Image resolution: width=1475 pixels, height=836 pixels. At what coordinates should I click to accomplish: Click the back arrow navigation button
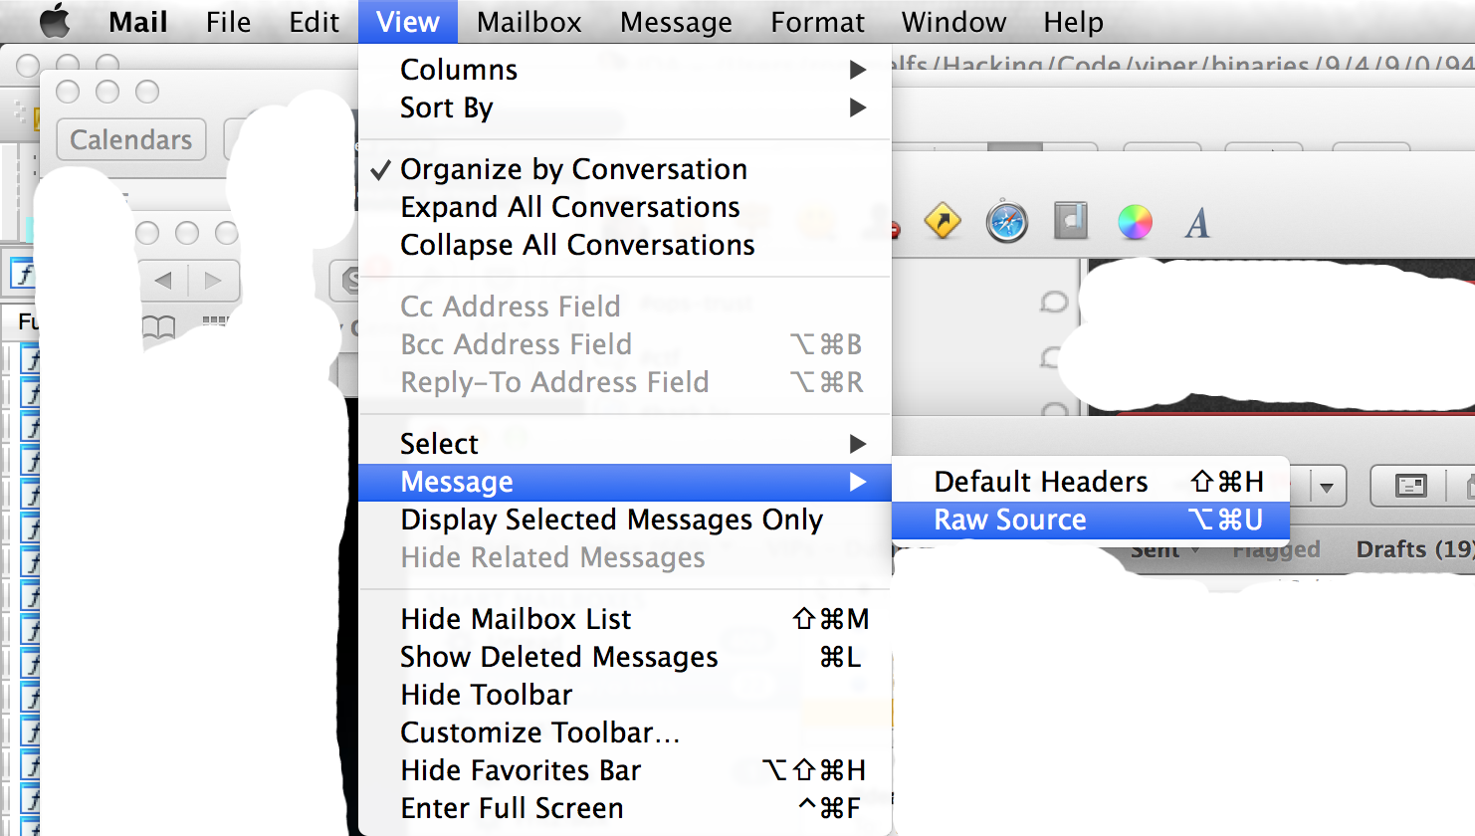pos(164,281)
